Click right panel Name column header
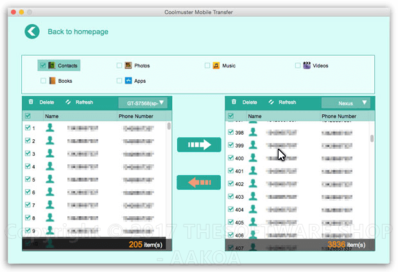398x272 pixels. 255,116
